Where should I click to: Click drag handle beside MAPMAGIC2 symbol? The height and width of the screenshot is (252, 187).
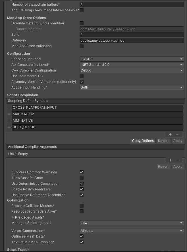point(9,114)
